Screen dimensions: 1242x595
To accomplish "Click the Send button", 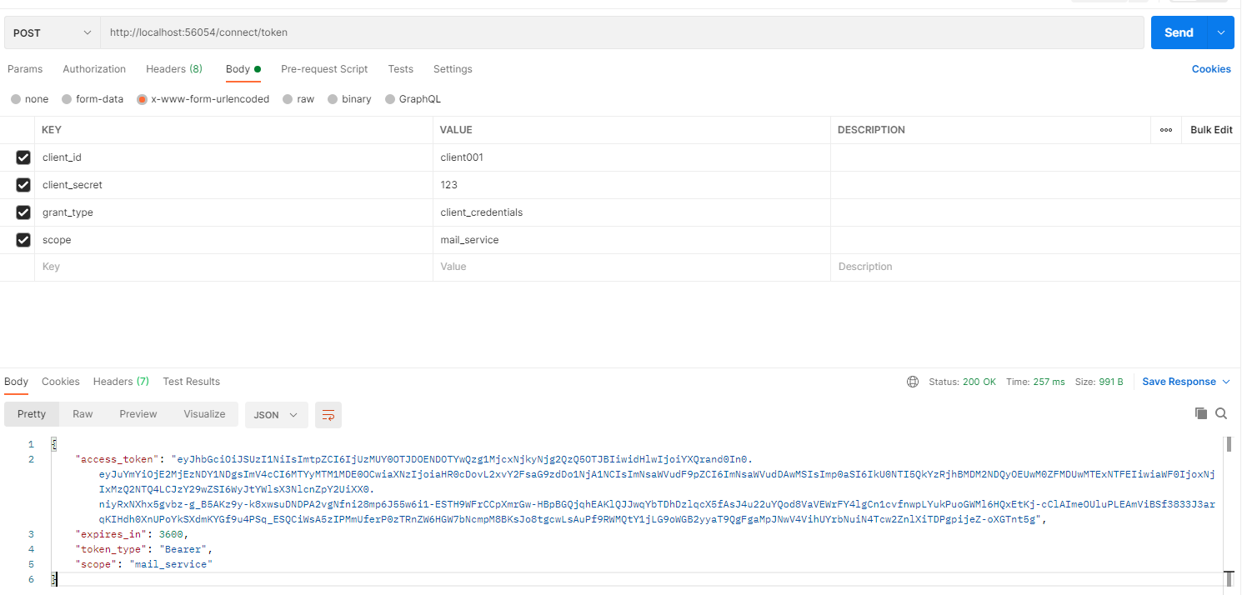I will [1179, 32].
